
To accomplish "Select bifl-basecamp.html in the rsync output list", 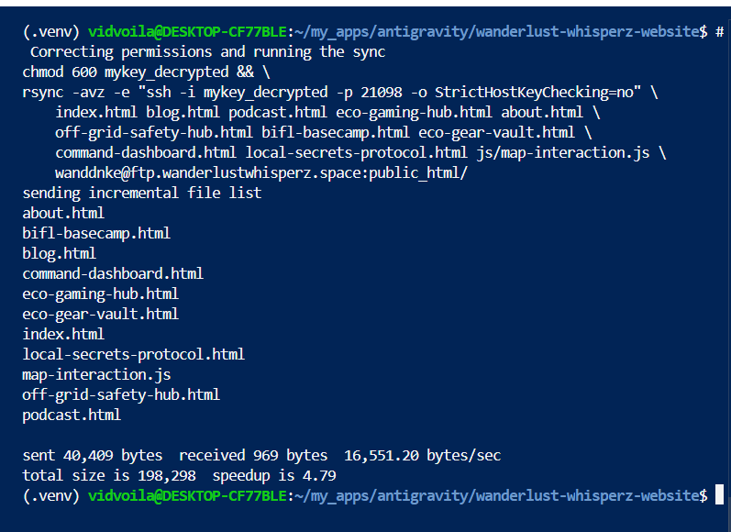I will pos(96,234).
